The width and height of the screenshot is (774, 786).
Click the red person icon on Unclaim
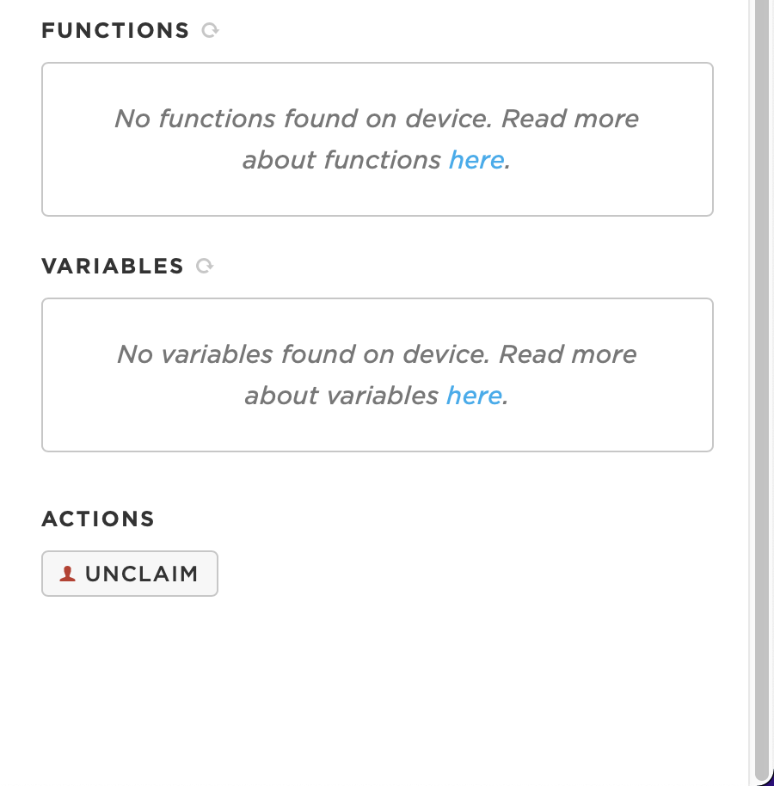(67, 574)
